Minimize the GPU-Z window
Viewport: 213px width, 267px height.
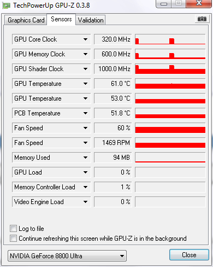coord(164,3)
